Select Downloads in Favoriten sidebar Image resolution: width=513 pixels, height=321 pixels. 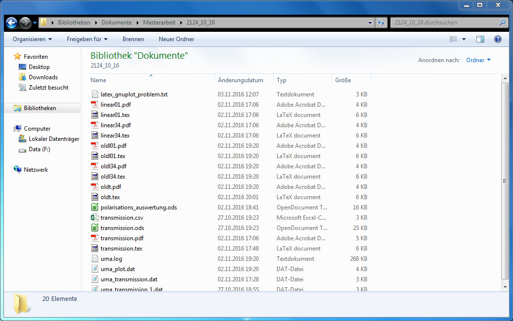point(43,77)
